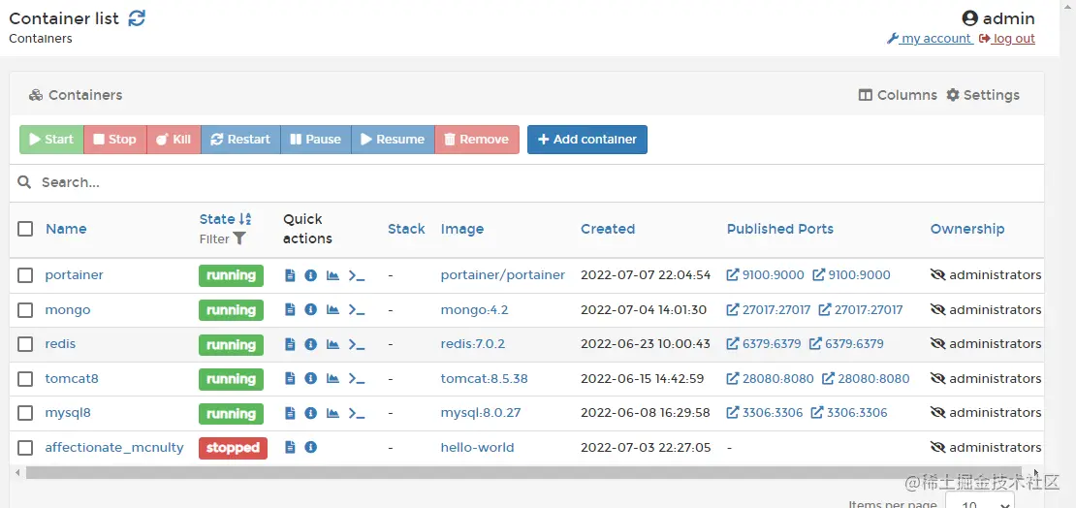The width and height of the screenshot is (1076, 508).
Task: Sort by the Stack column header
Action: tap(406, 229)
